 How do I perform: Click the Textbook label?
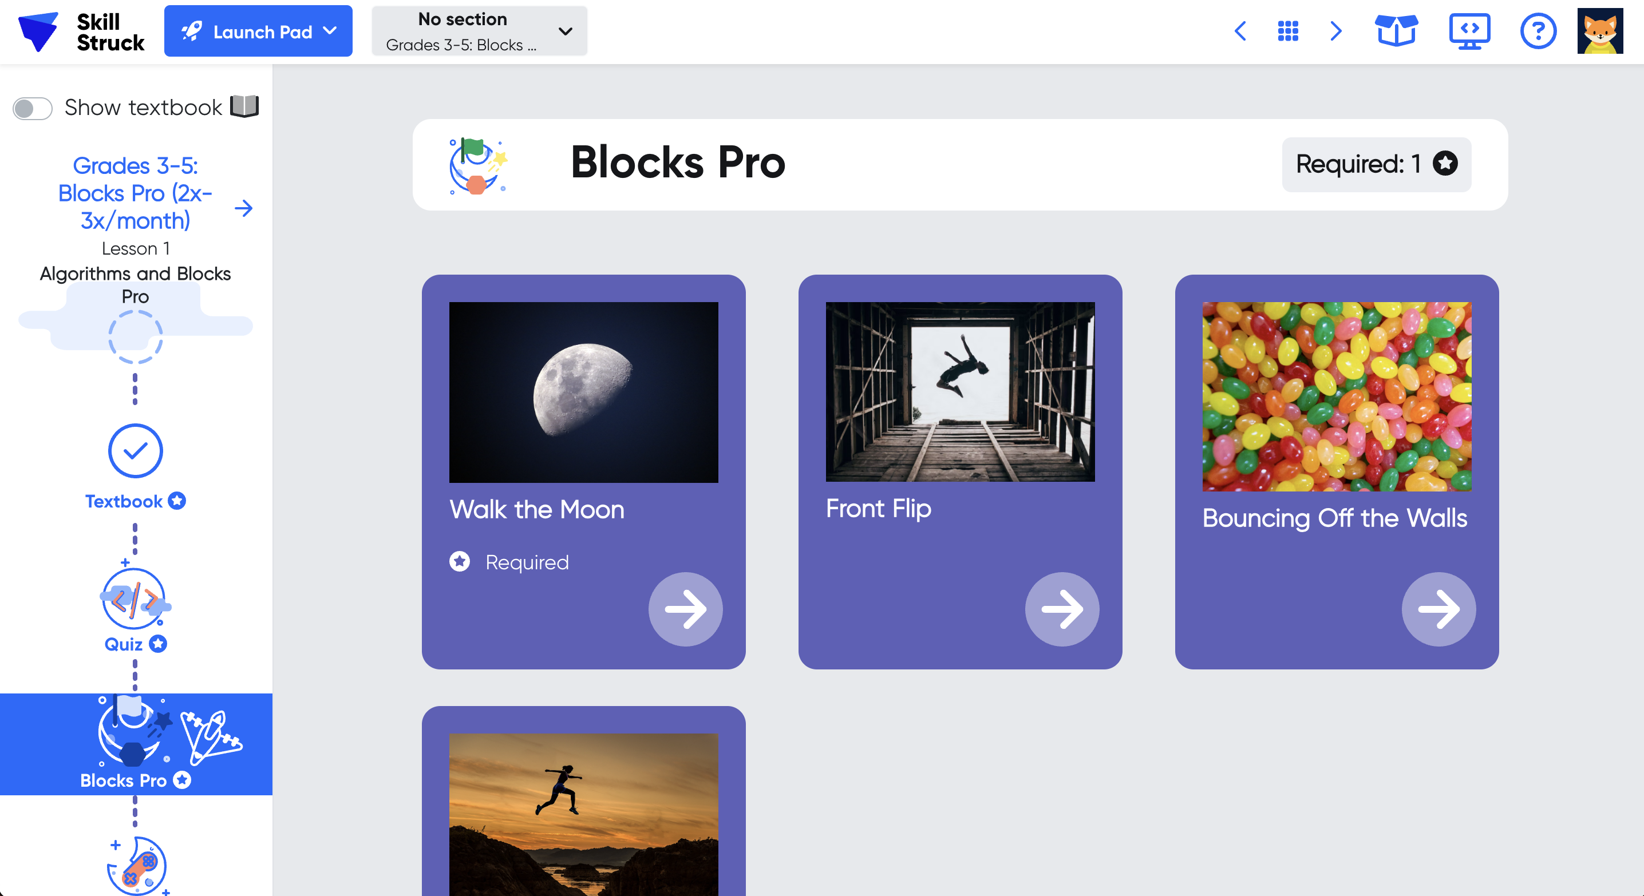tap(124, 501)
